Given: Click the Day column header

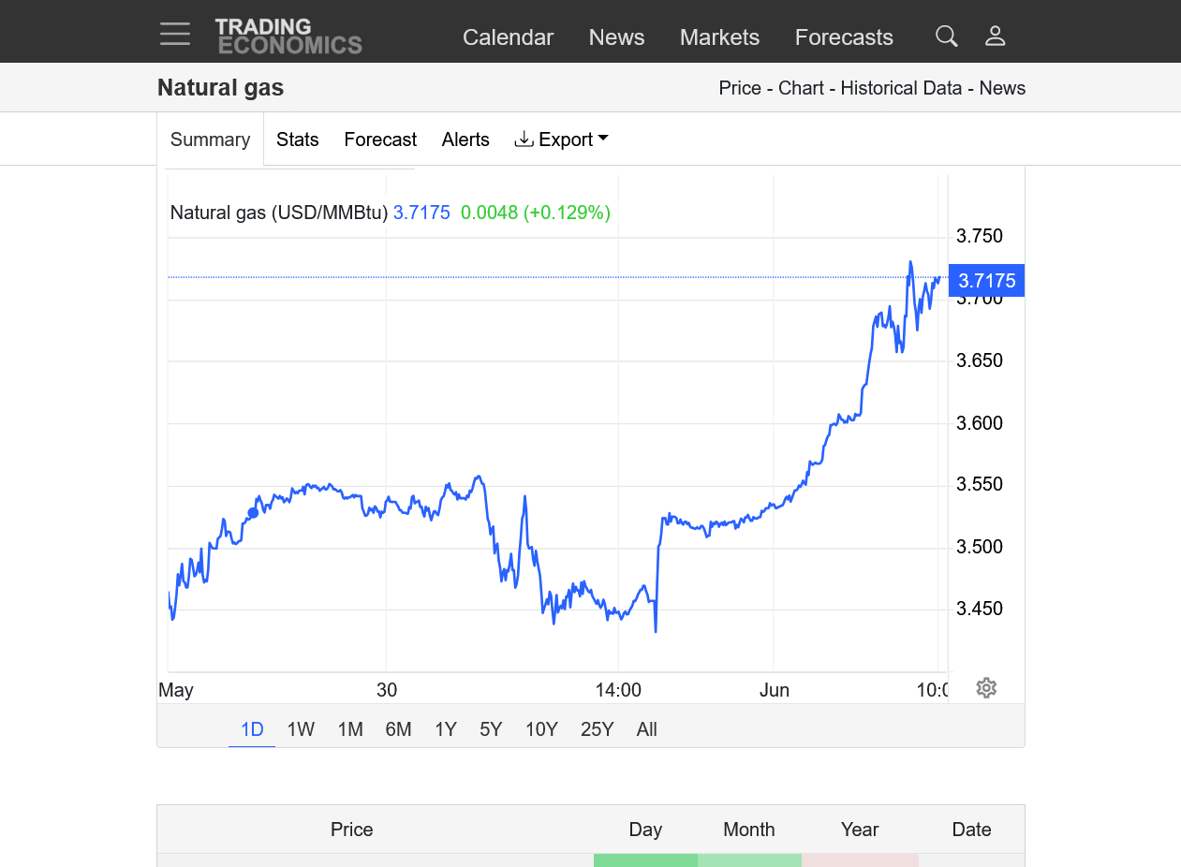Looking at the screenshot, I should (645, 830).
